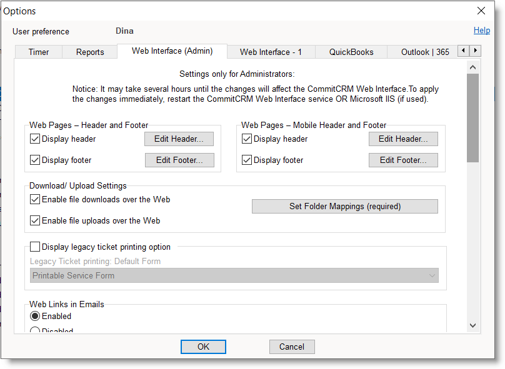The height and width of the screenshot is (369, 505).
Task: Open the Reports tab
Action: [x=90, y=52]
